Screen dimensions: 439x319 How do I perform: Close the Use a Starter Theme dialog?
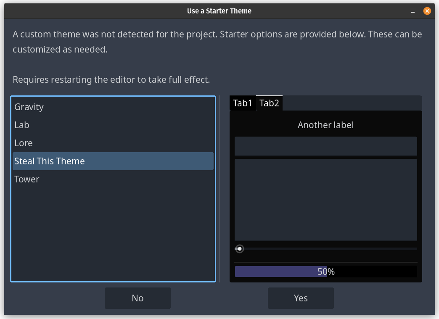pos(427,11)
